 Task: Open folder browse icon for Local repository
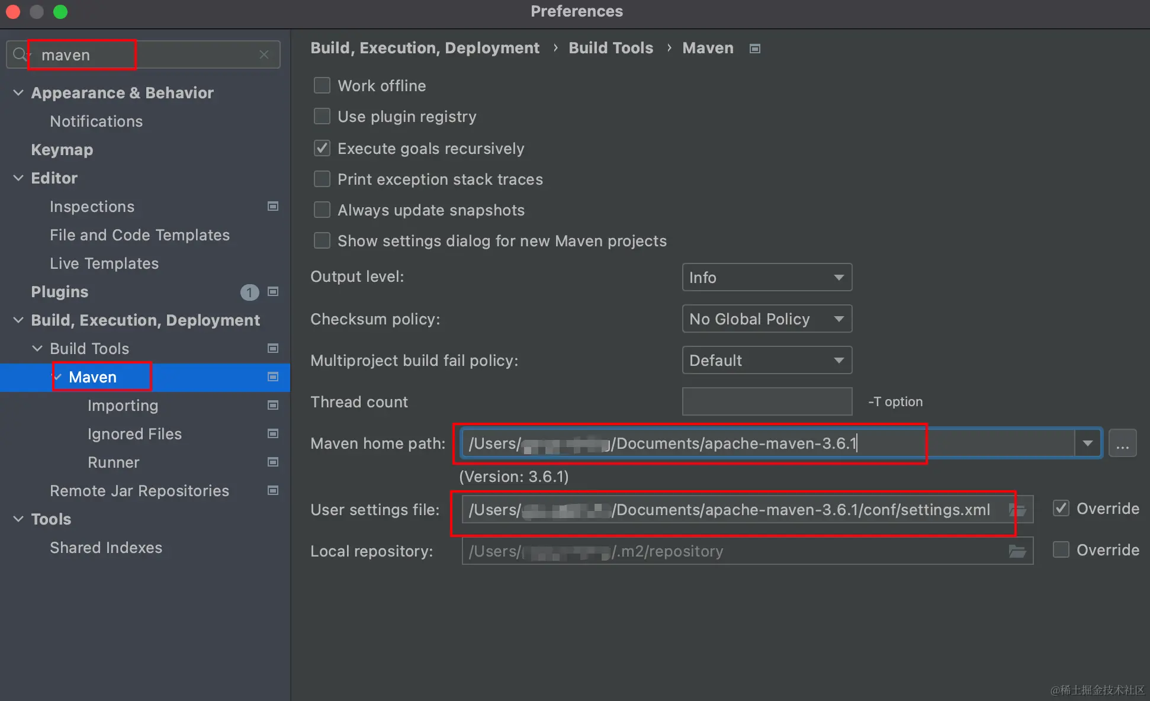[1017, 551]
